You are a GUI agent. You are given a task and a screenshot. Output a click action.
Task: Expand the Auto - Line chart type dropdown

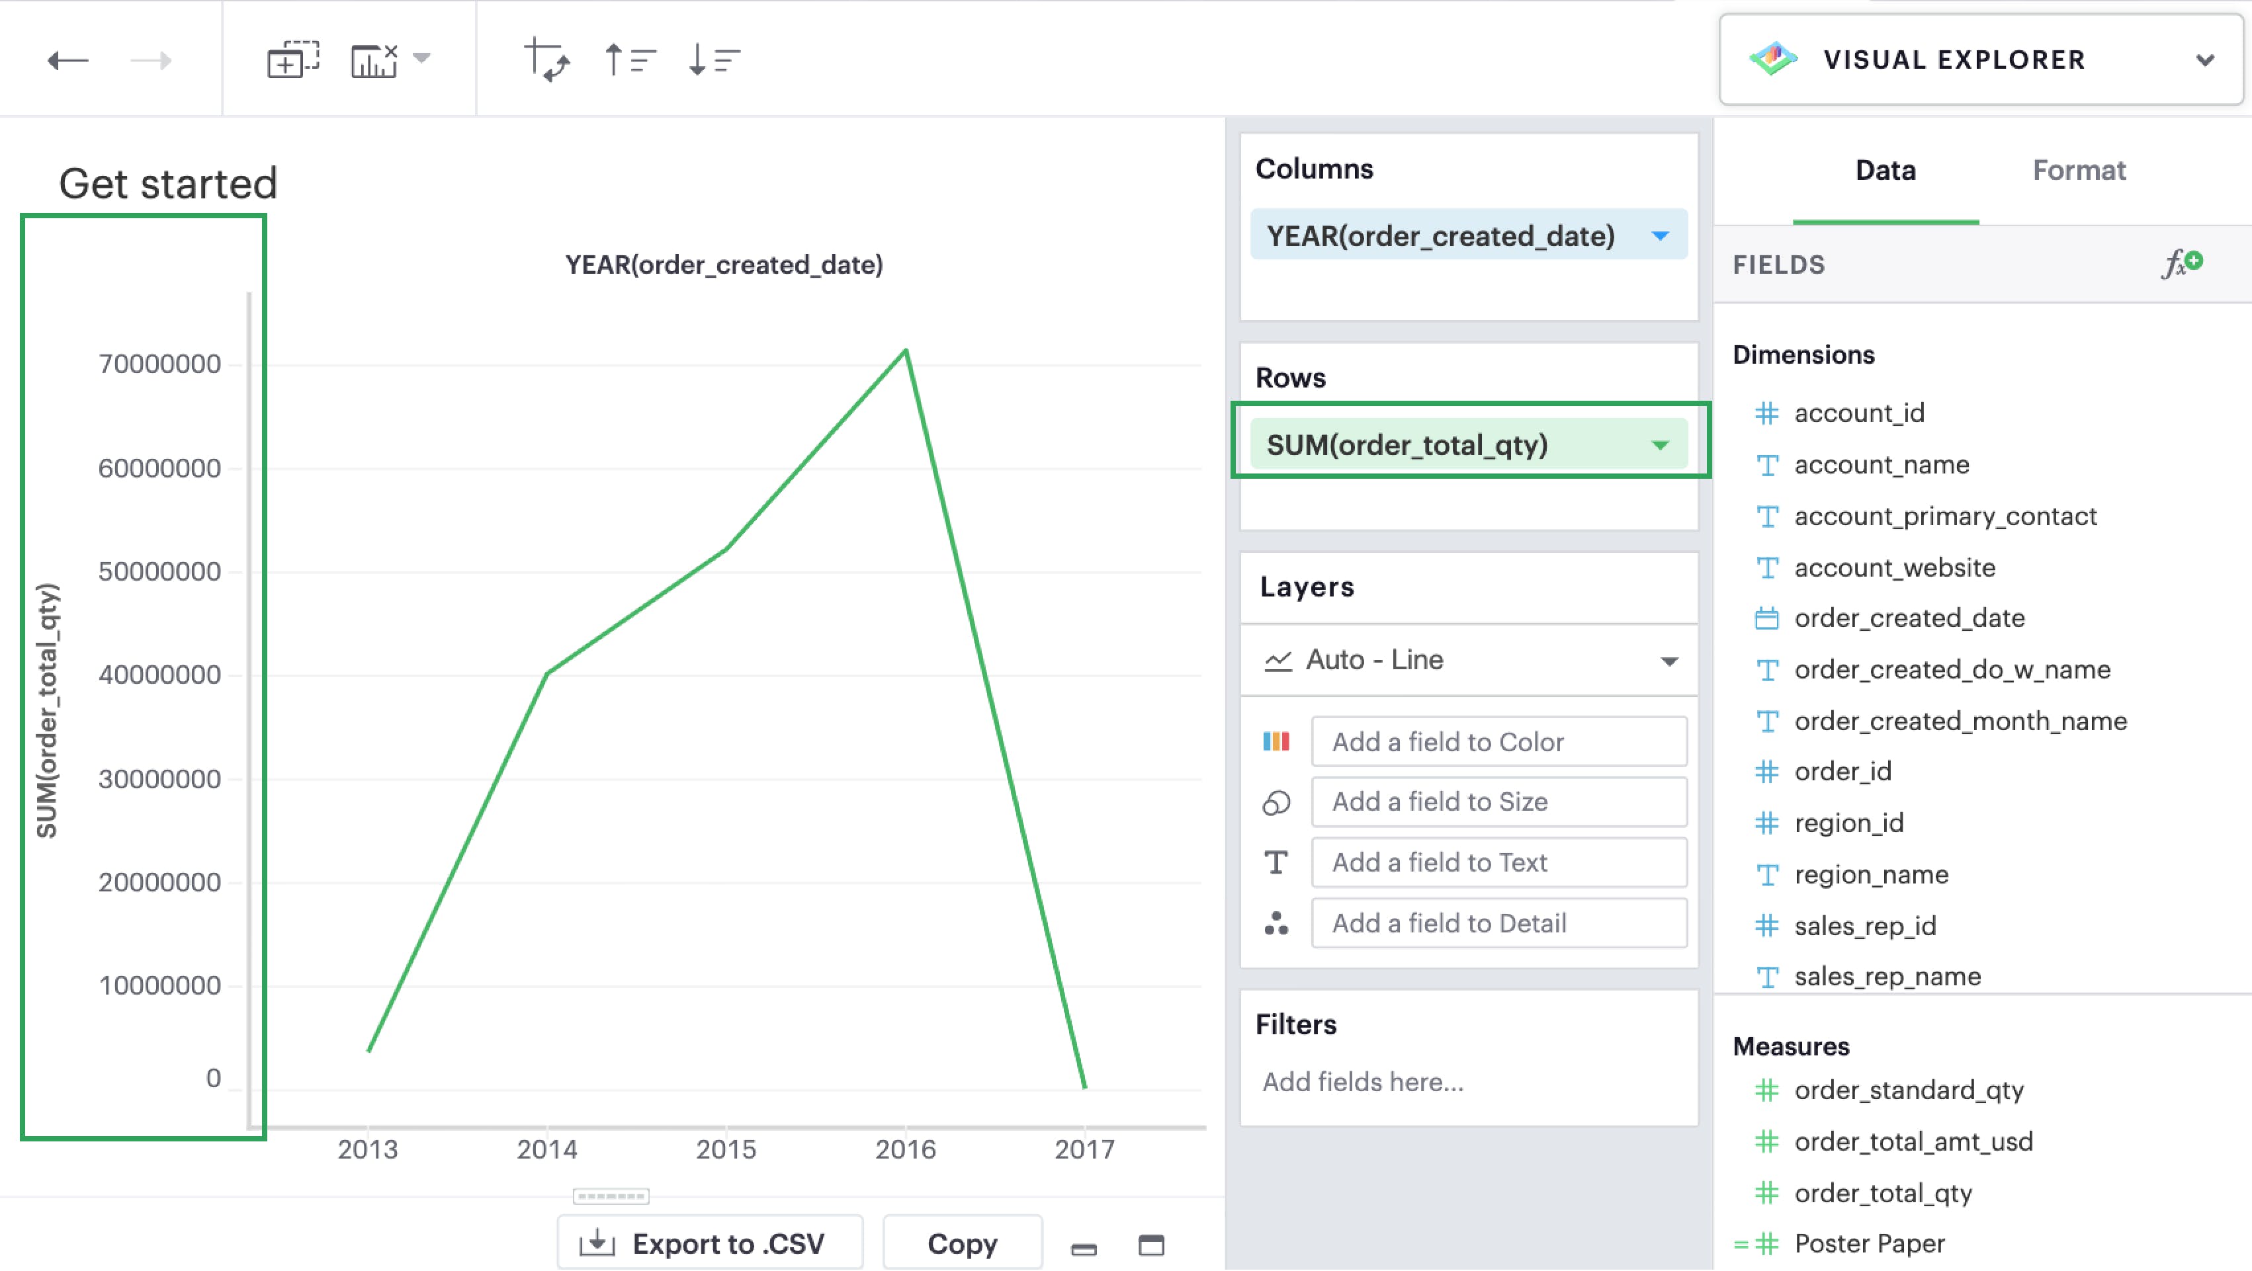point(1668,661)
